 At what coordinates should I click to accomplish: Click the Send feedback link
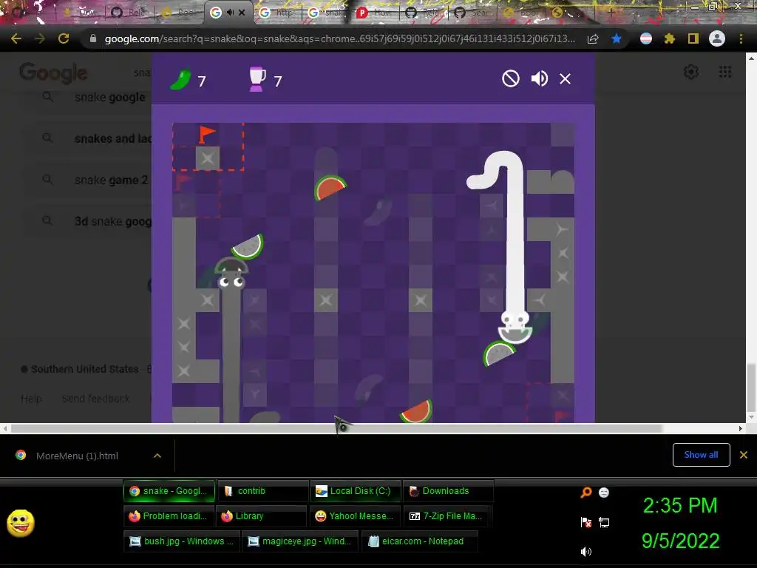(95, 399)
